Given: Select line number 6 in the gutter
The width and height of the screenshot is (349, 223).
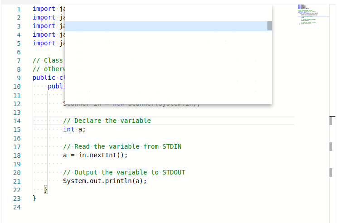Looking at the screenshot, I should click(19, 52).
